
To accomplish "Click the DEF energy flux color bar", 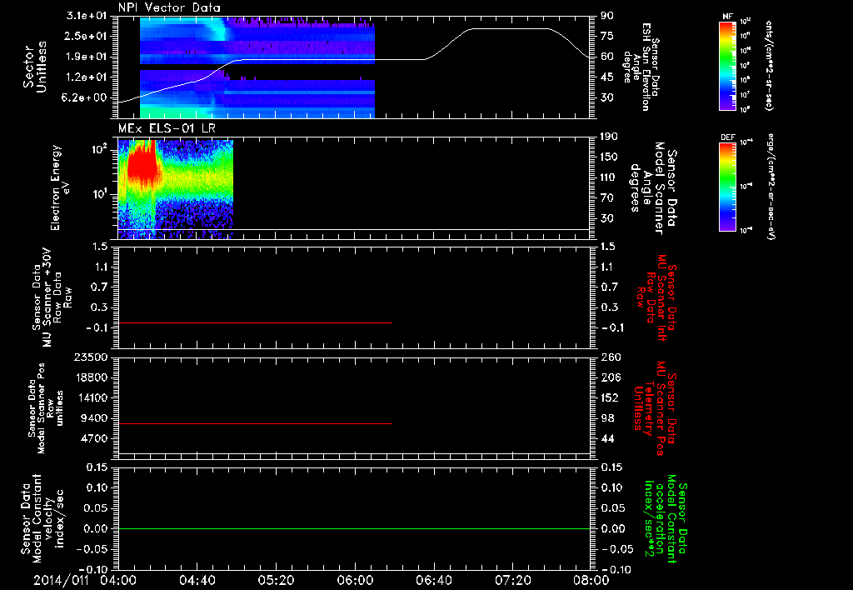I will point(728,187).
